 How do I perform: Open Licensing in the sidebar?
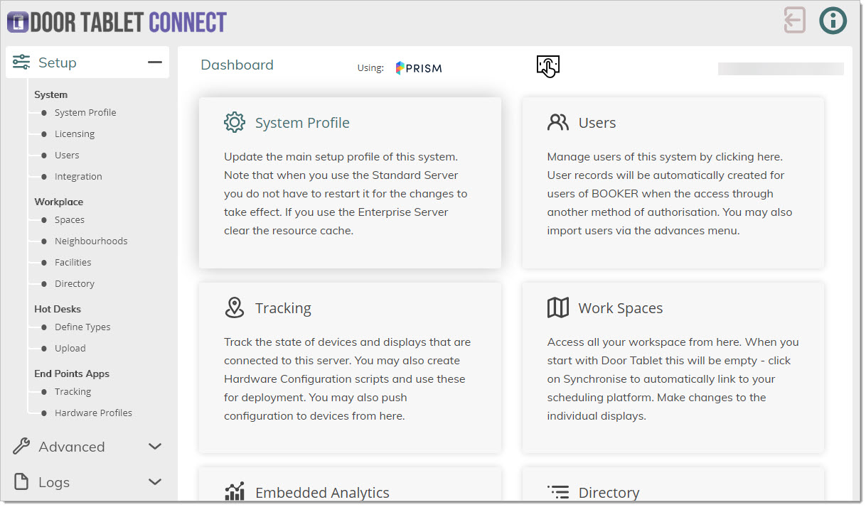(x=75, y=134)
